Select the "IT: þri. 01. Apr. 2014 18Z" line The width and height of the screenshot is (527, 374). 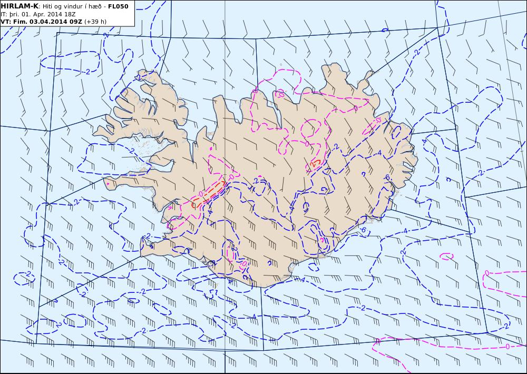point(37,14)
